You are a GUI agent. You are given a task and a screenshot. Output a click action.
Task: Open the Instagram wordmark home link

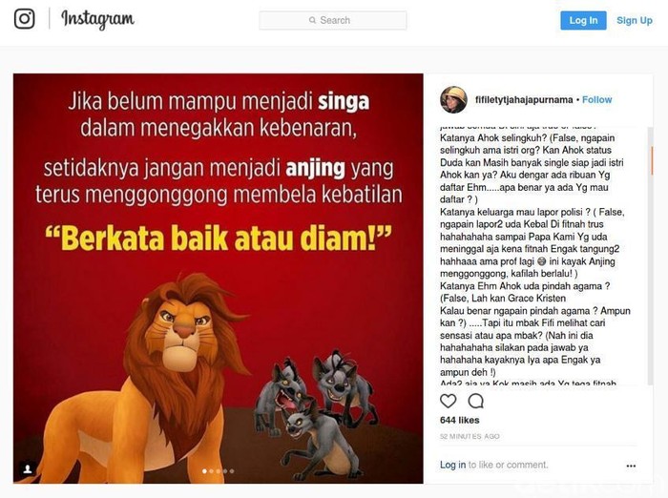coord(97,19)
